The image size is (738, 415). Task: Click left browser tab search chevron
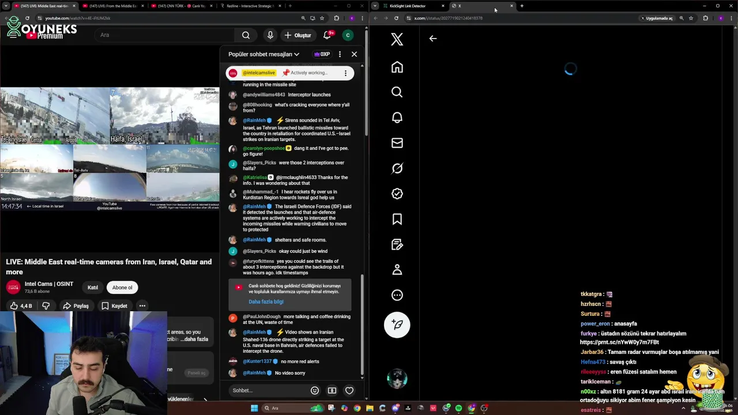coord(6,6)
